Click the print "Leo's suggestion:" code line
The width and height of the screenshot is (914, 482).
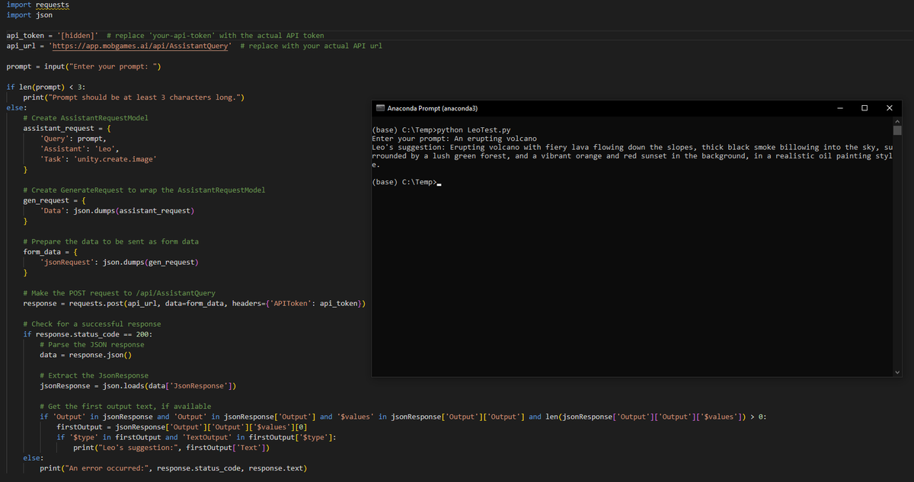(171, 448)
